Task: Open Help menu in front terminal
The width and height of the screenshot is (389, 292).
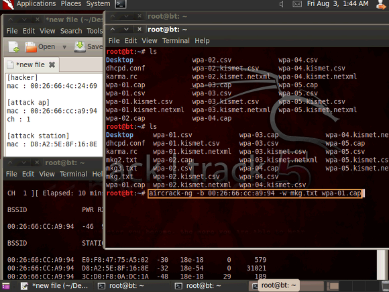Action: pyautogui.click(x=202, y=41)
